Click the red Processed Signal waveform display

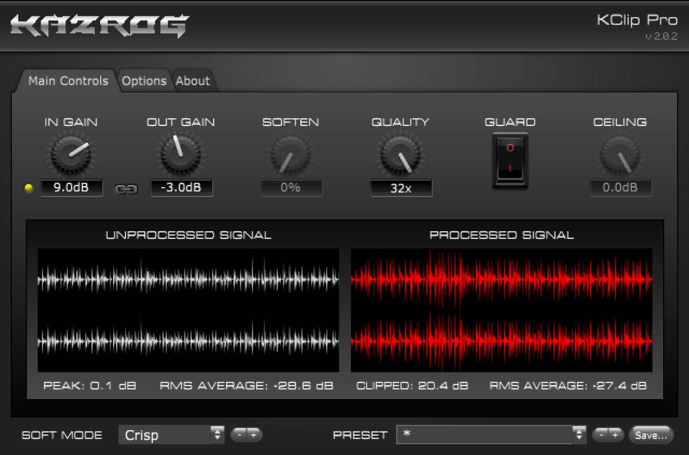pos(501,310)
